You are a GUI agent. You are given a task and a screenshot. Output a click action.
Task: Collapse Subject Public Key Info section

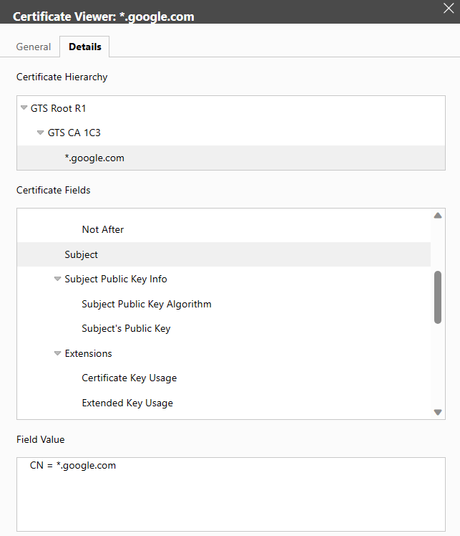coord(58,279)
